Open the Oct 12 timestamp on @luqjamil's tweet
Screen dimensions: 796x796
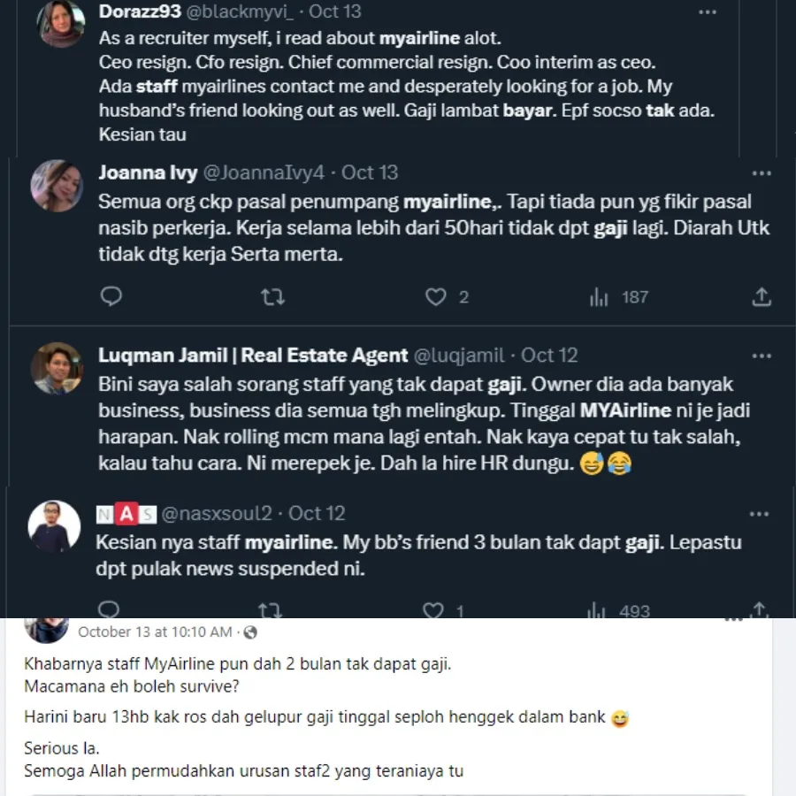[549, 356]
